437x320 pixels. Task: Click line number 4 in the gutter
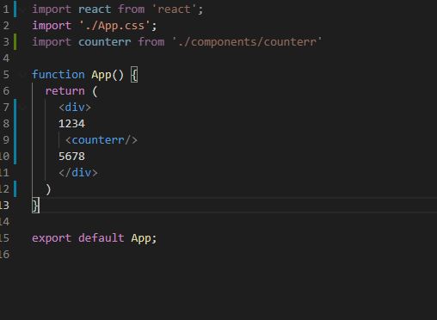6,58
